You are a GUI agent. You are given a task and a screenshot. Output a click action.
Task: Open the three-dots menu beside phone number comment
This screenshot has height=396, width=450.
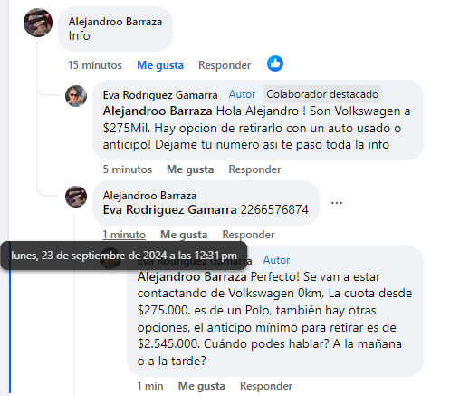click(x=337, y=203)
